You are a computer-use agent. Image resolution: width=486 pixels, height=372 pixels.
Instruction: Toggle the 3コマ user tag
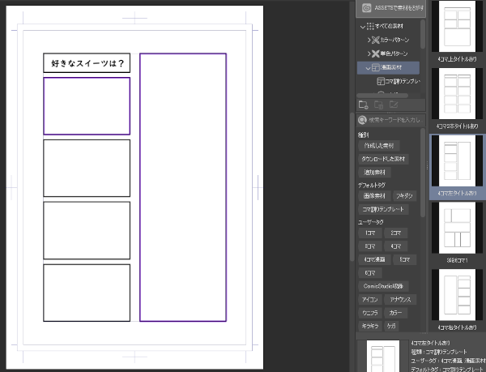point(369,246)
